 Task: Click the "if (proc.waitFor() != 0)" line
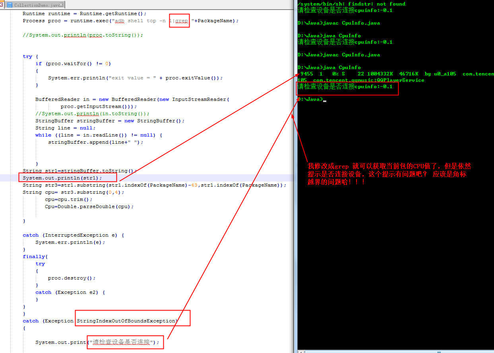[x=73, y=64]
